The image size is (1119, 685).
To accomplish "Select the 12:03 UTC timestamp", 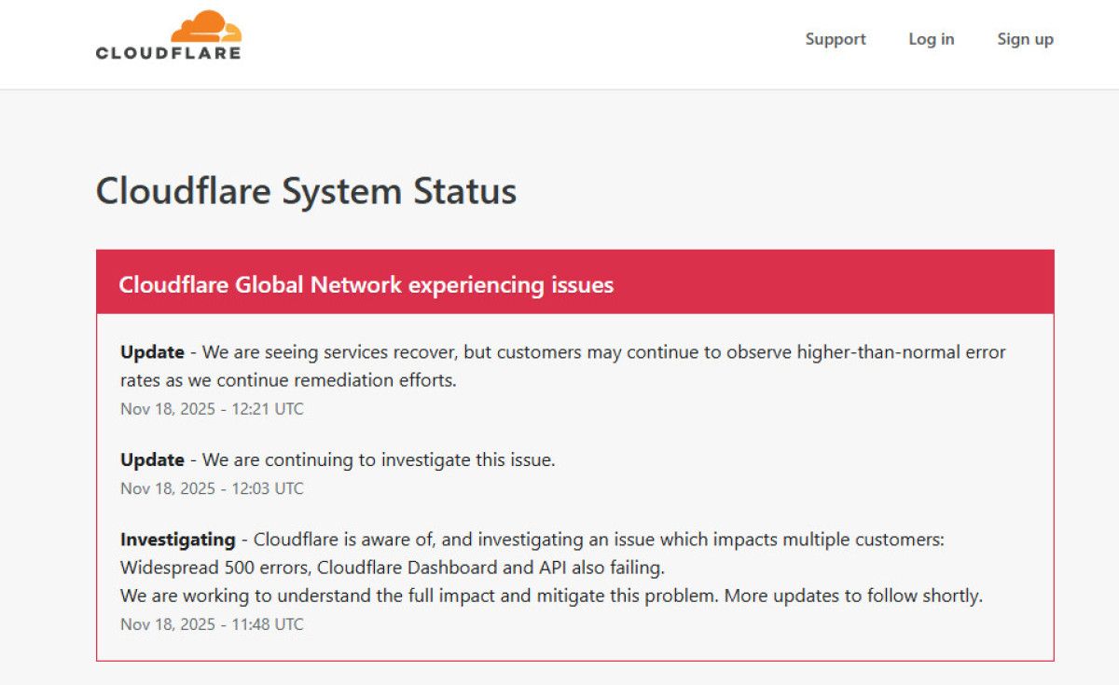I will coord(212,488).
